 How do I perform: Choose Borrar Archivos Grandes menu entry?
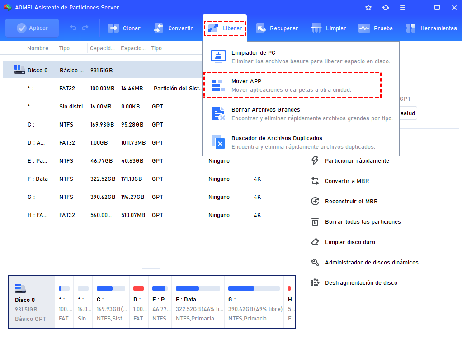(x=301, y=114)
